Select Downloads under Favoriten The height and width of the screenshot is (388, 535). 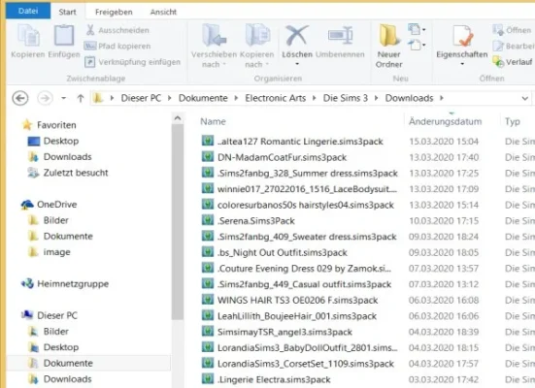tap(60, 157)
